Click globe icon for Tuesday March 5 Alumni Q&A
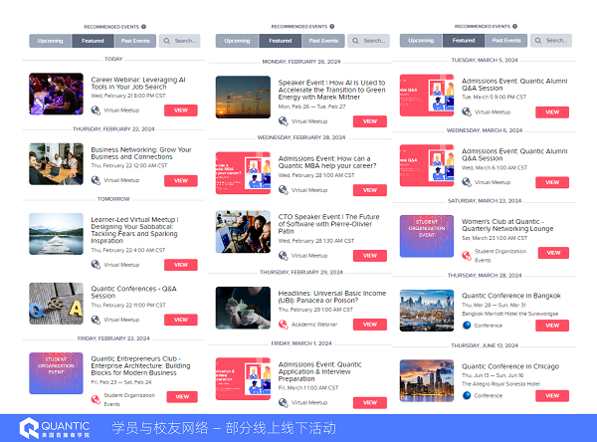 pos(467,112)
